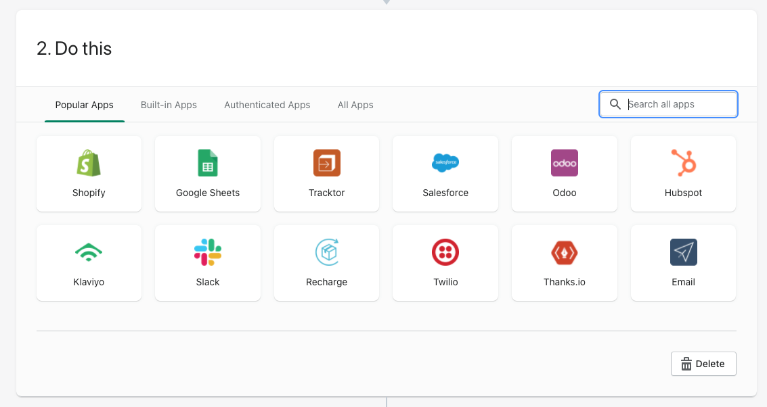The width and height of the screenshot is (767, 407).
Task: Choose the Odoo app icon
Action: coord(565,163)
